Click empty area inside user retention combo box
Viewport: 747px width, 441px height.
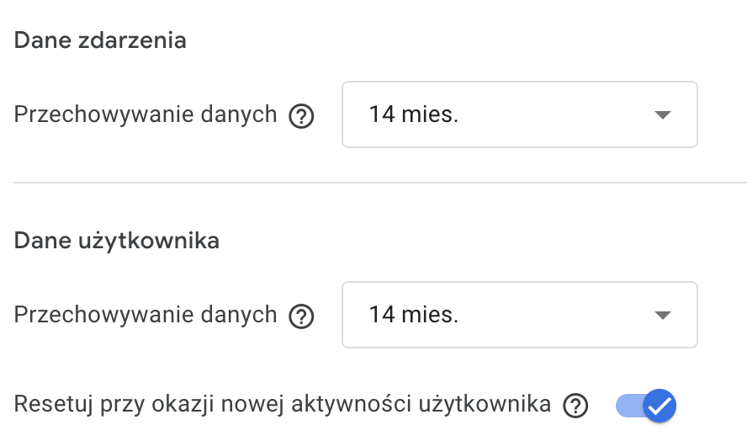pyautogui.click(x=553, y=315)
